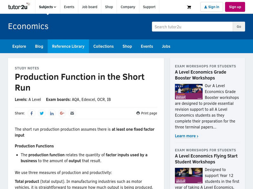253x189 pixels.
Task: Open the Learn more link
Action: pyautogui.click(x=187, y=136)
